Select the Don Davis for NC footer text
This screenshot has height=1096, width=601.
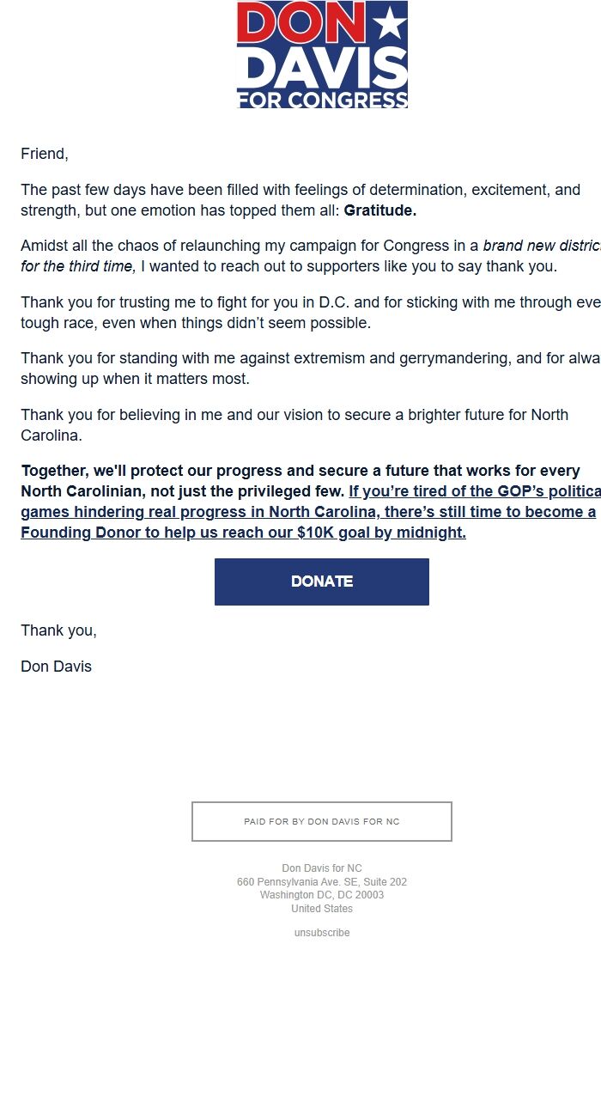point(321,868)
